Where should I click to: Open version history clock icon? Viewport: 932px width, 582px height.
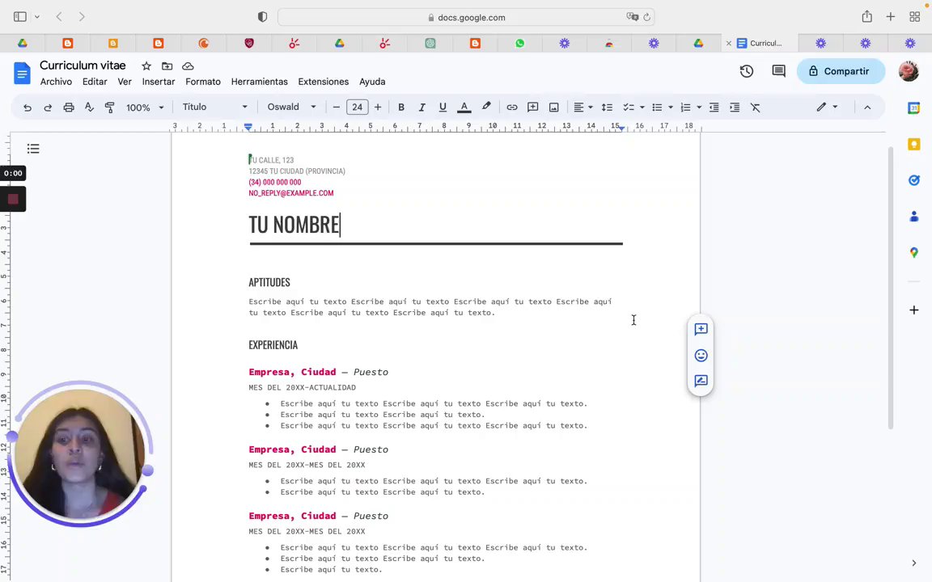pos(747,71)
